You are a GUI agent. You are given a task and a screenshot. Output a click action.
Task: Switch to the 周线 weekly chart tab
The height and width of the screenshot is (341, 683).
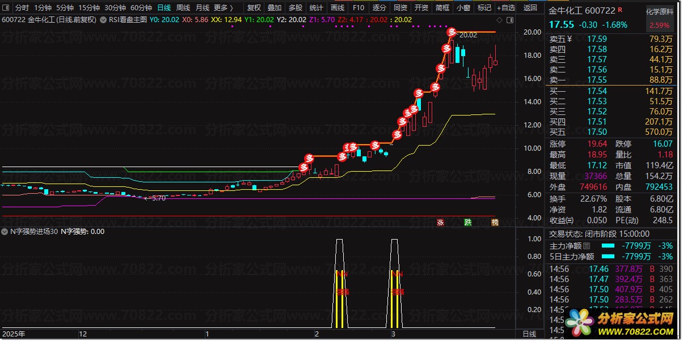[x=183, y=8]
